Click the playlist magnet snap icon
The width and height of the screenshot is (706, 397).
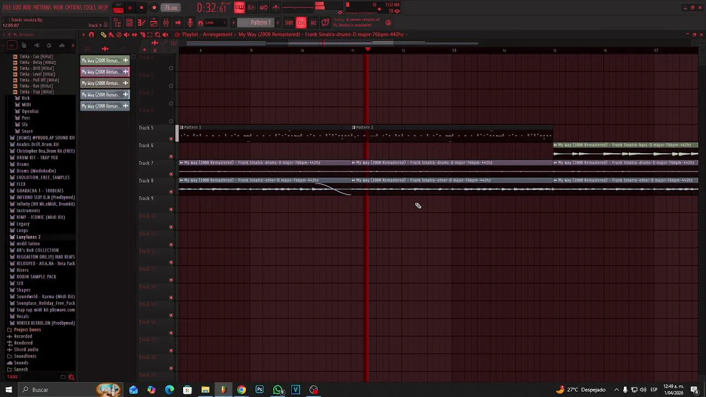pyautogui.click(x=92, y=34)
